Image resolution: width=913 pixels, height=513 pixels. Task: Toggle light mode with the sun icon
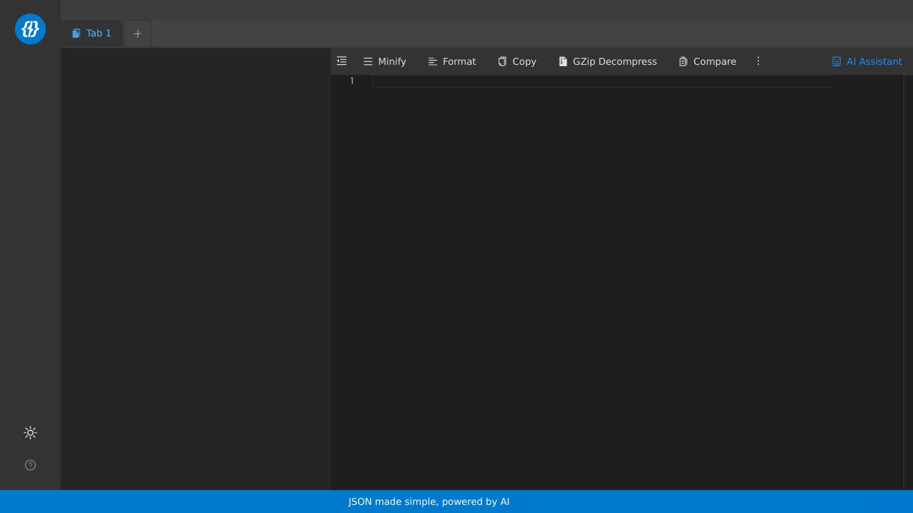tap(30, 433)
